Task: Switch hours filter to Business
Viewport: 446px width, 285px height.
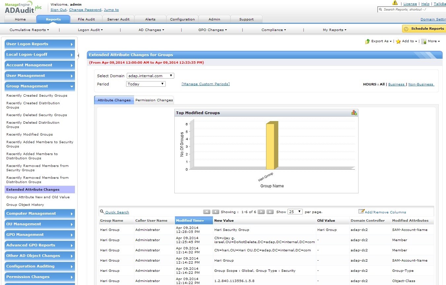Action: coord(396,84)
